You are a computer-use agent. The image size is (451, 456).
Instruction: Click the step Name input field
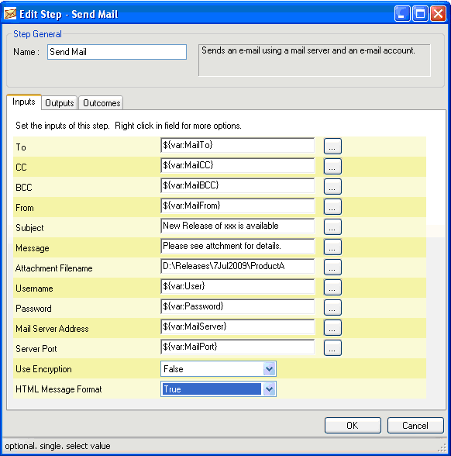pos(117,52)
